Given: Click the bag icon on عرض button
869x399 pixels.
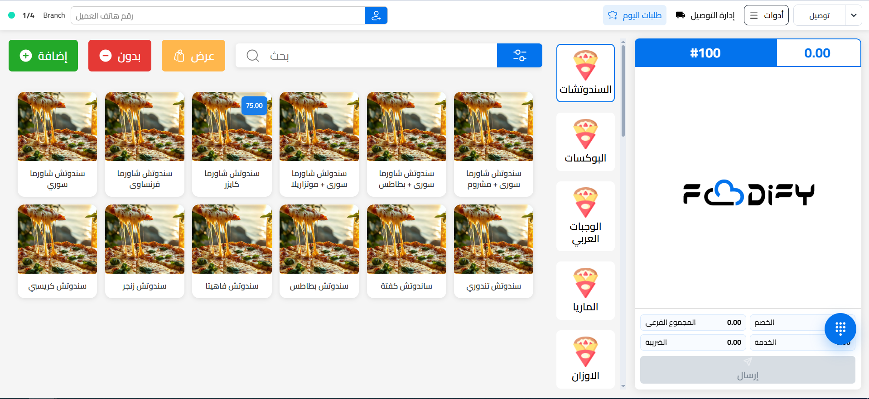Looking at the screenshot, I should pos(179,56).
